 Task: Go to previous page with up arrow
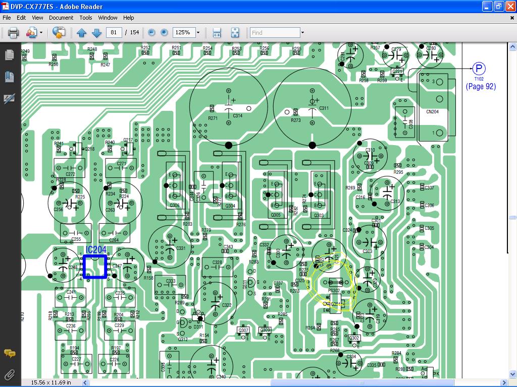81,33
